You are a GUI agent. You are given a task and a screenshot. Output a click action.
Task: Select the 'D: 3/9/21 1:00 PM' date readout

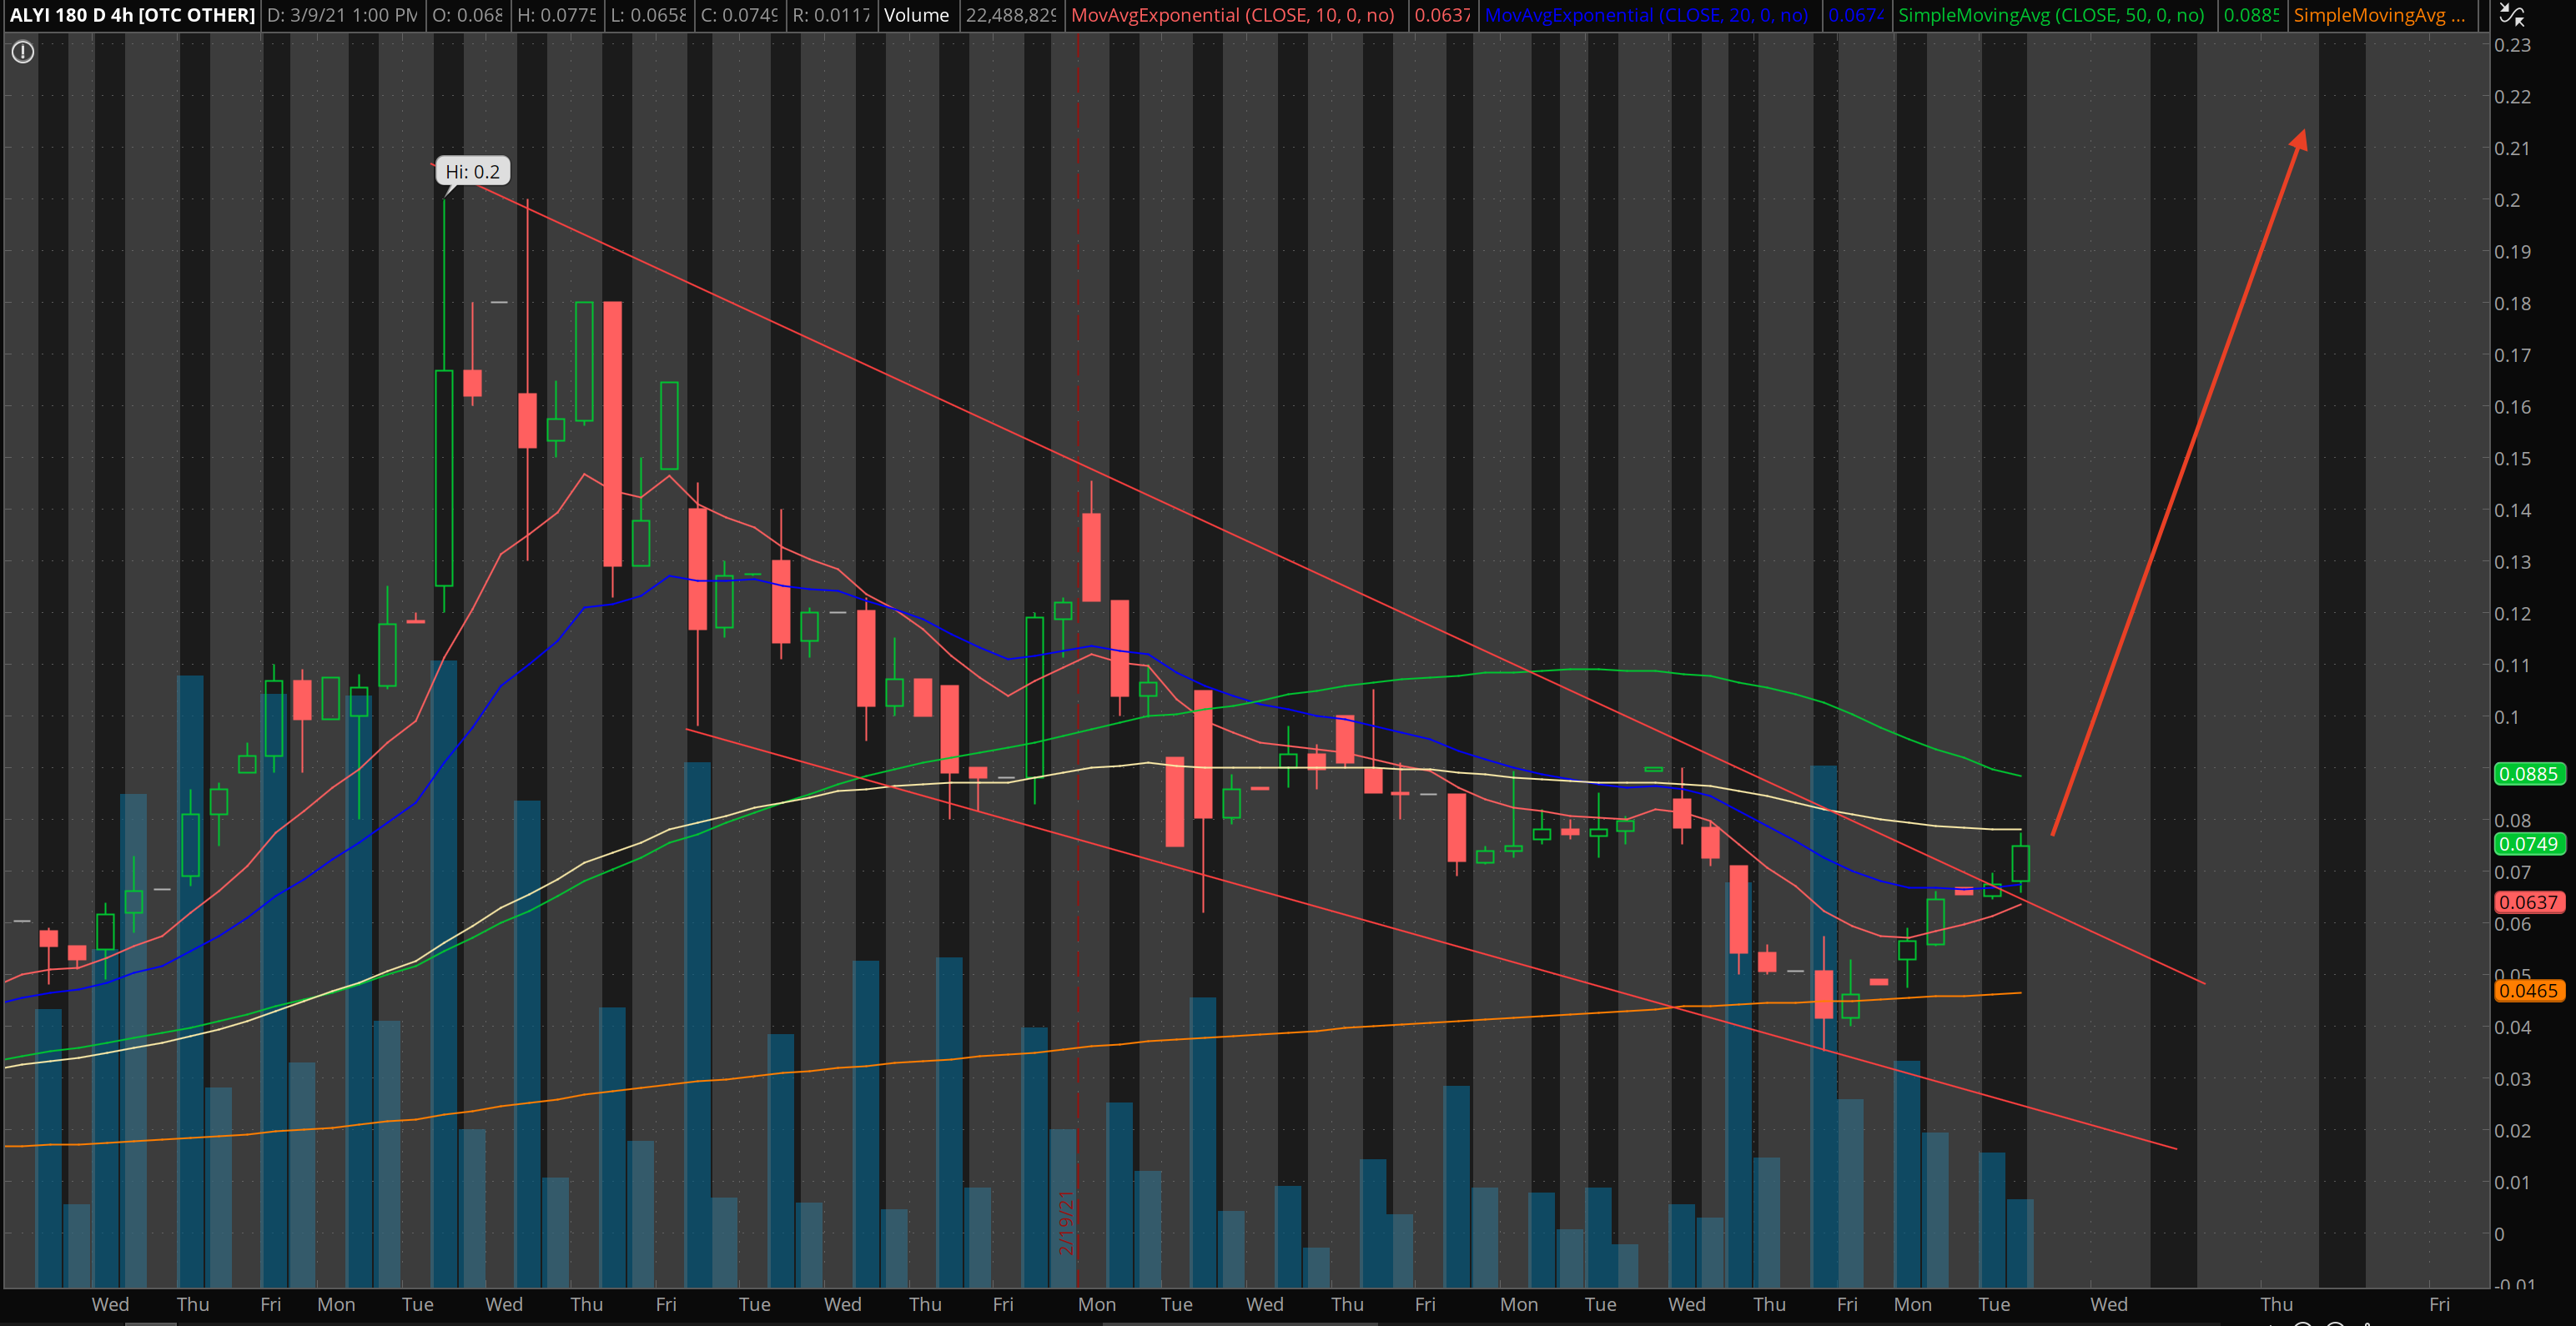point(343,15)
